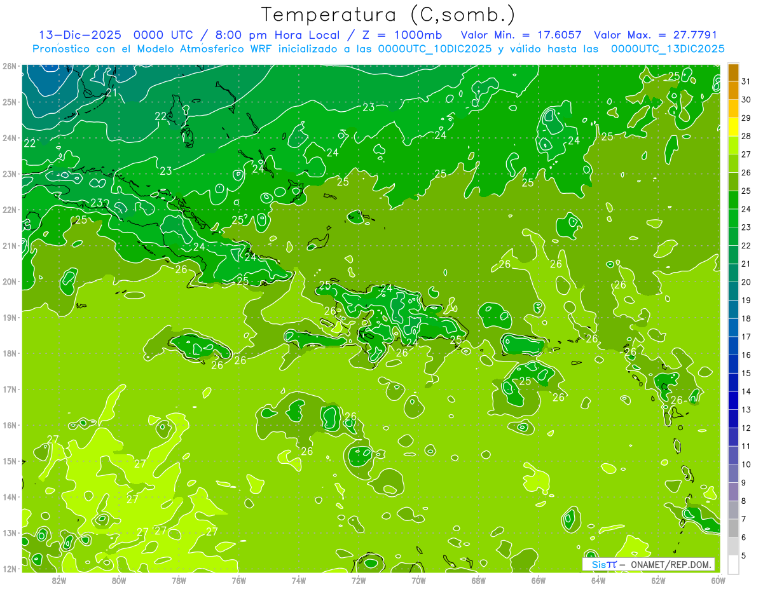Click the latitude axis label '24N'
The height and width of the screenshot is (589, 763).
coord(10,138)
